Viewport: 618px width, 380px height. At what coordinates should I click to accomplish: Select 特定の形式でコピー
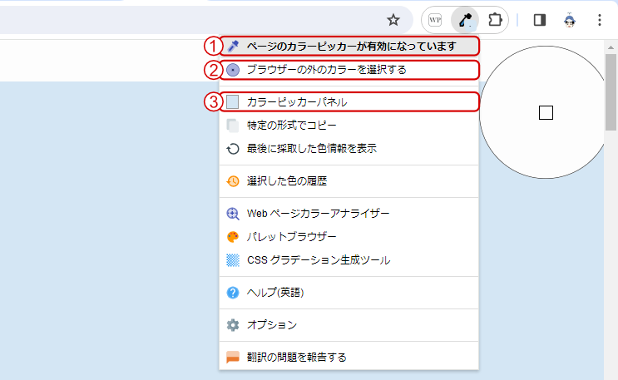(349, 126)
